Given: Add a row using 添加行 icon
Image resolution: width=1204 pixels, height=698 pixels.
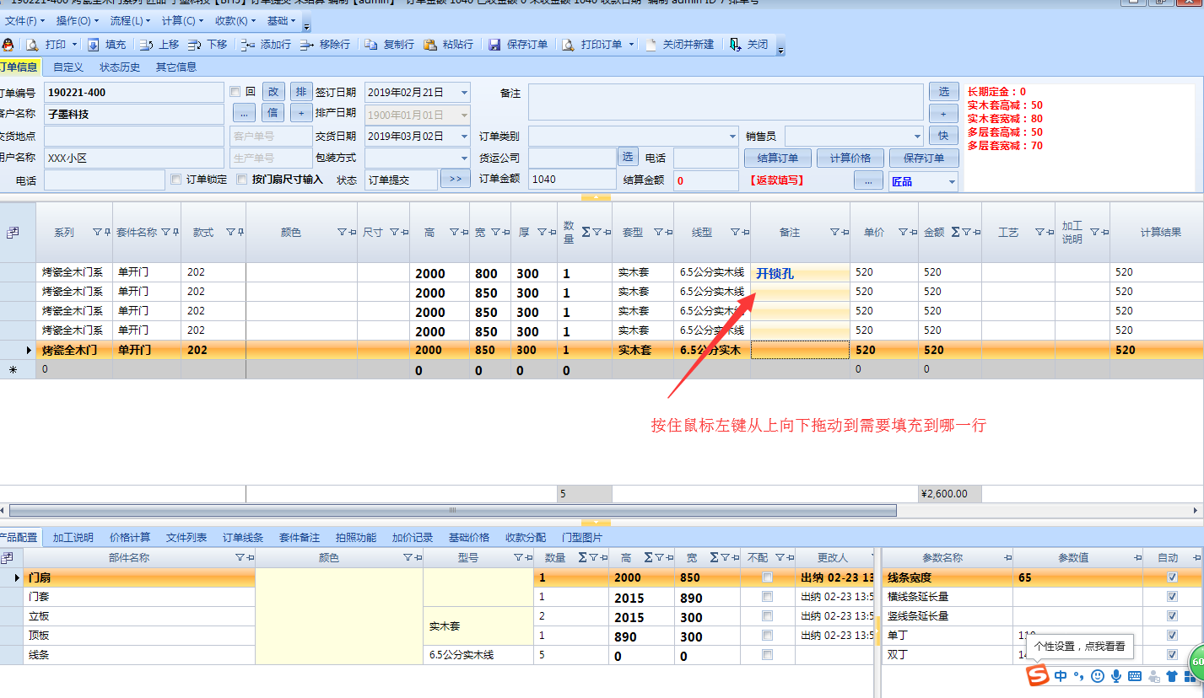Looking at the screenshot, I should (247, 45).
